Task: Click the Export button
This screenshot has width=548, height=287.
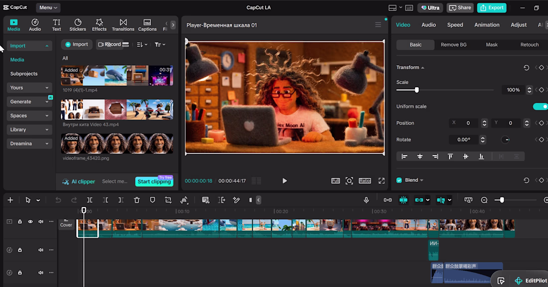Action: pyautogui.click(x=492, y=7)
